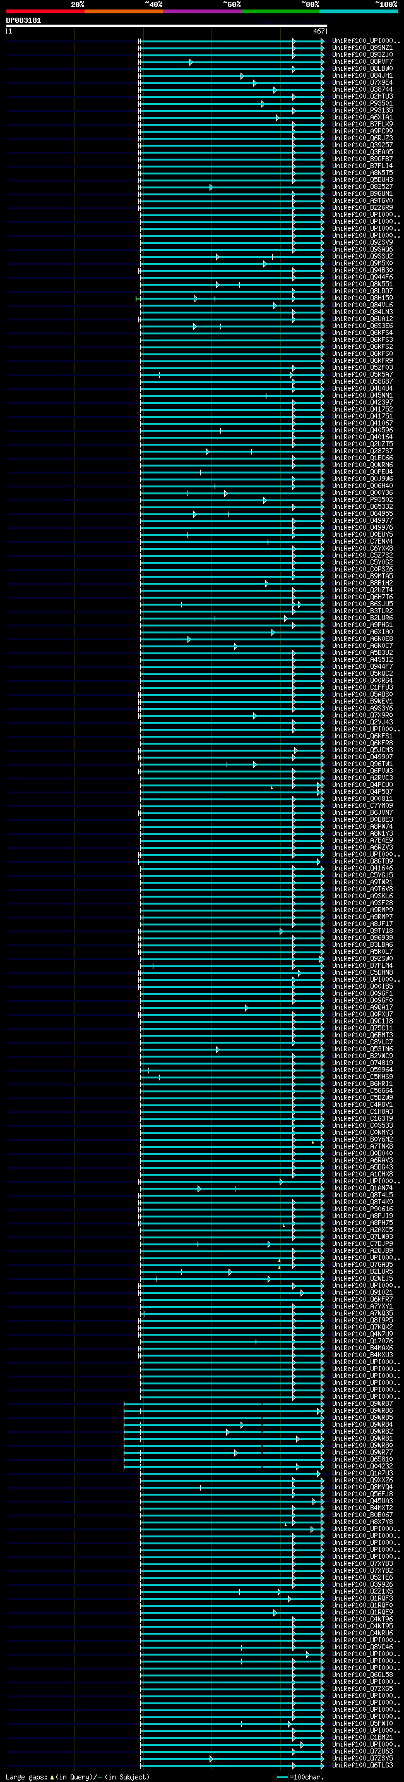The image size is (404, 1782).
Task: Select the UniRef100_A8N5T5 label
Action: pyautogui.click(x=362, y=173)
